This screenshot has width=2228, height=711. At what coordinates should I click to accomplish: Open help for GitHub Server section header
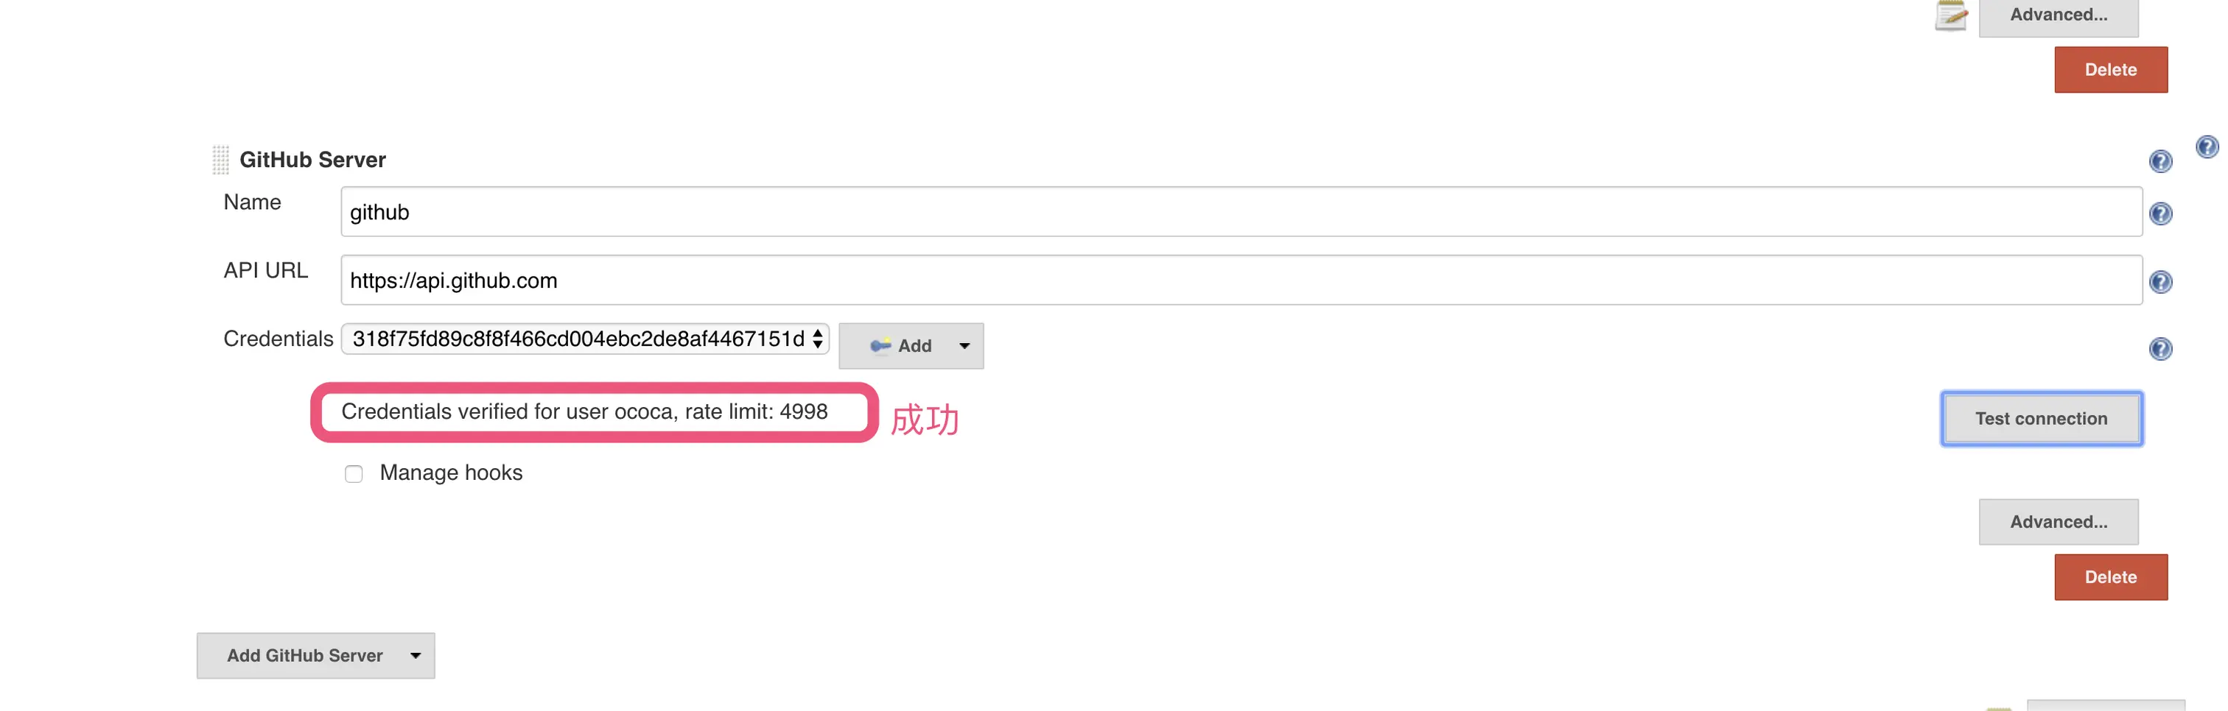2159,160
